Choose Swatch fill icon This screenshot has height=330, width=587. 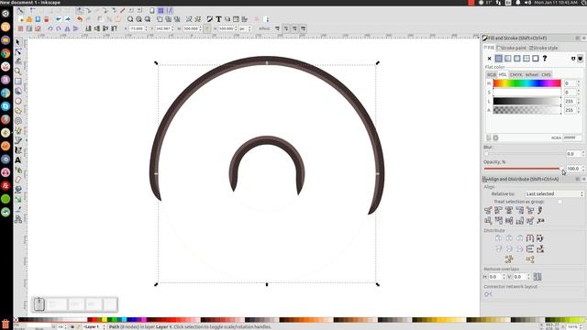coord(536,59)
